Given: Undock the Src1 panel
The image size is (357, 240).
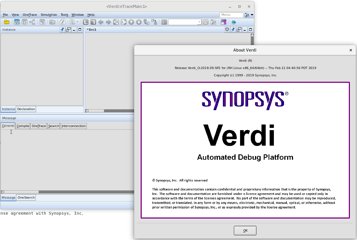Looking at the screenshot, I should (239, 30).
